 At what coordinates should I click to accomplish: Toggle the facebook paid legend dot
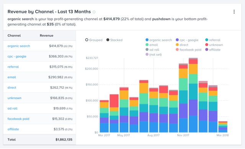pos(177,50)
